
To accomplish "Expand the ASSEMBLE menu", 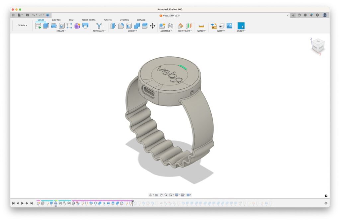I will point(166,31).
